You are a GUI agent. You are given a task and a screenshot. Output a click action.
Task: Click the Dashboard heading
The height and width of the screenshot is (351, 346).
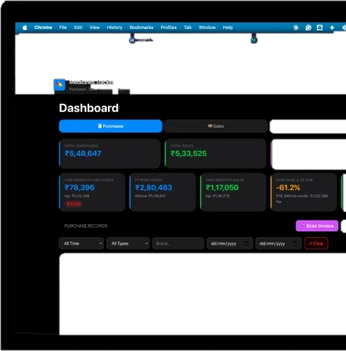[88, 108]
